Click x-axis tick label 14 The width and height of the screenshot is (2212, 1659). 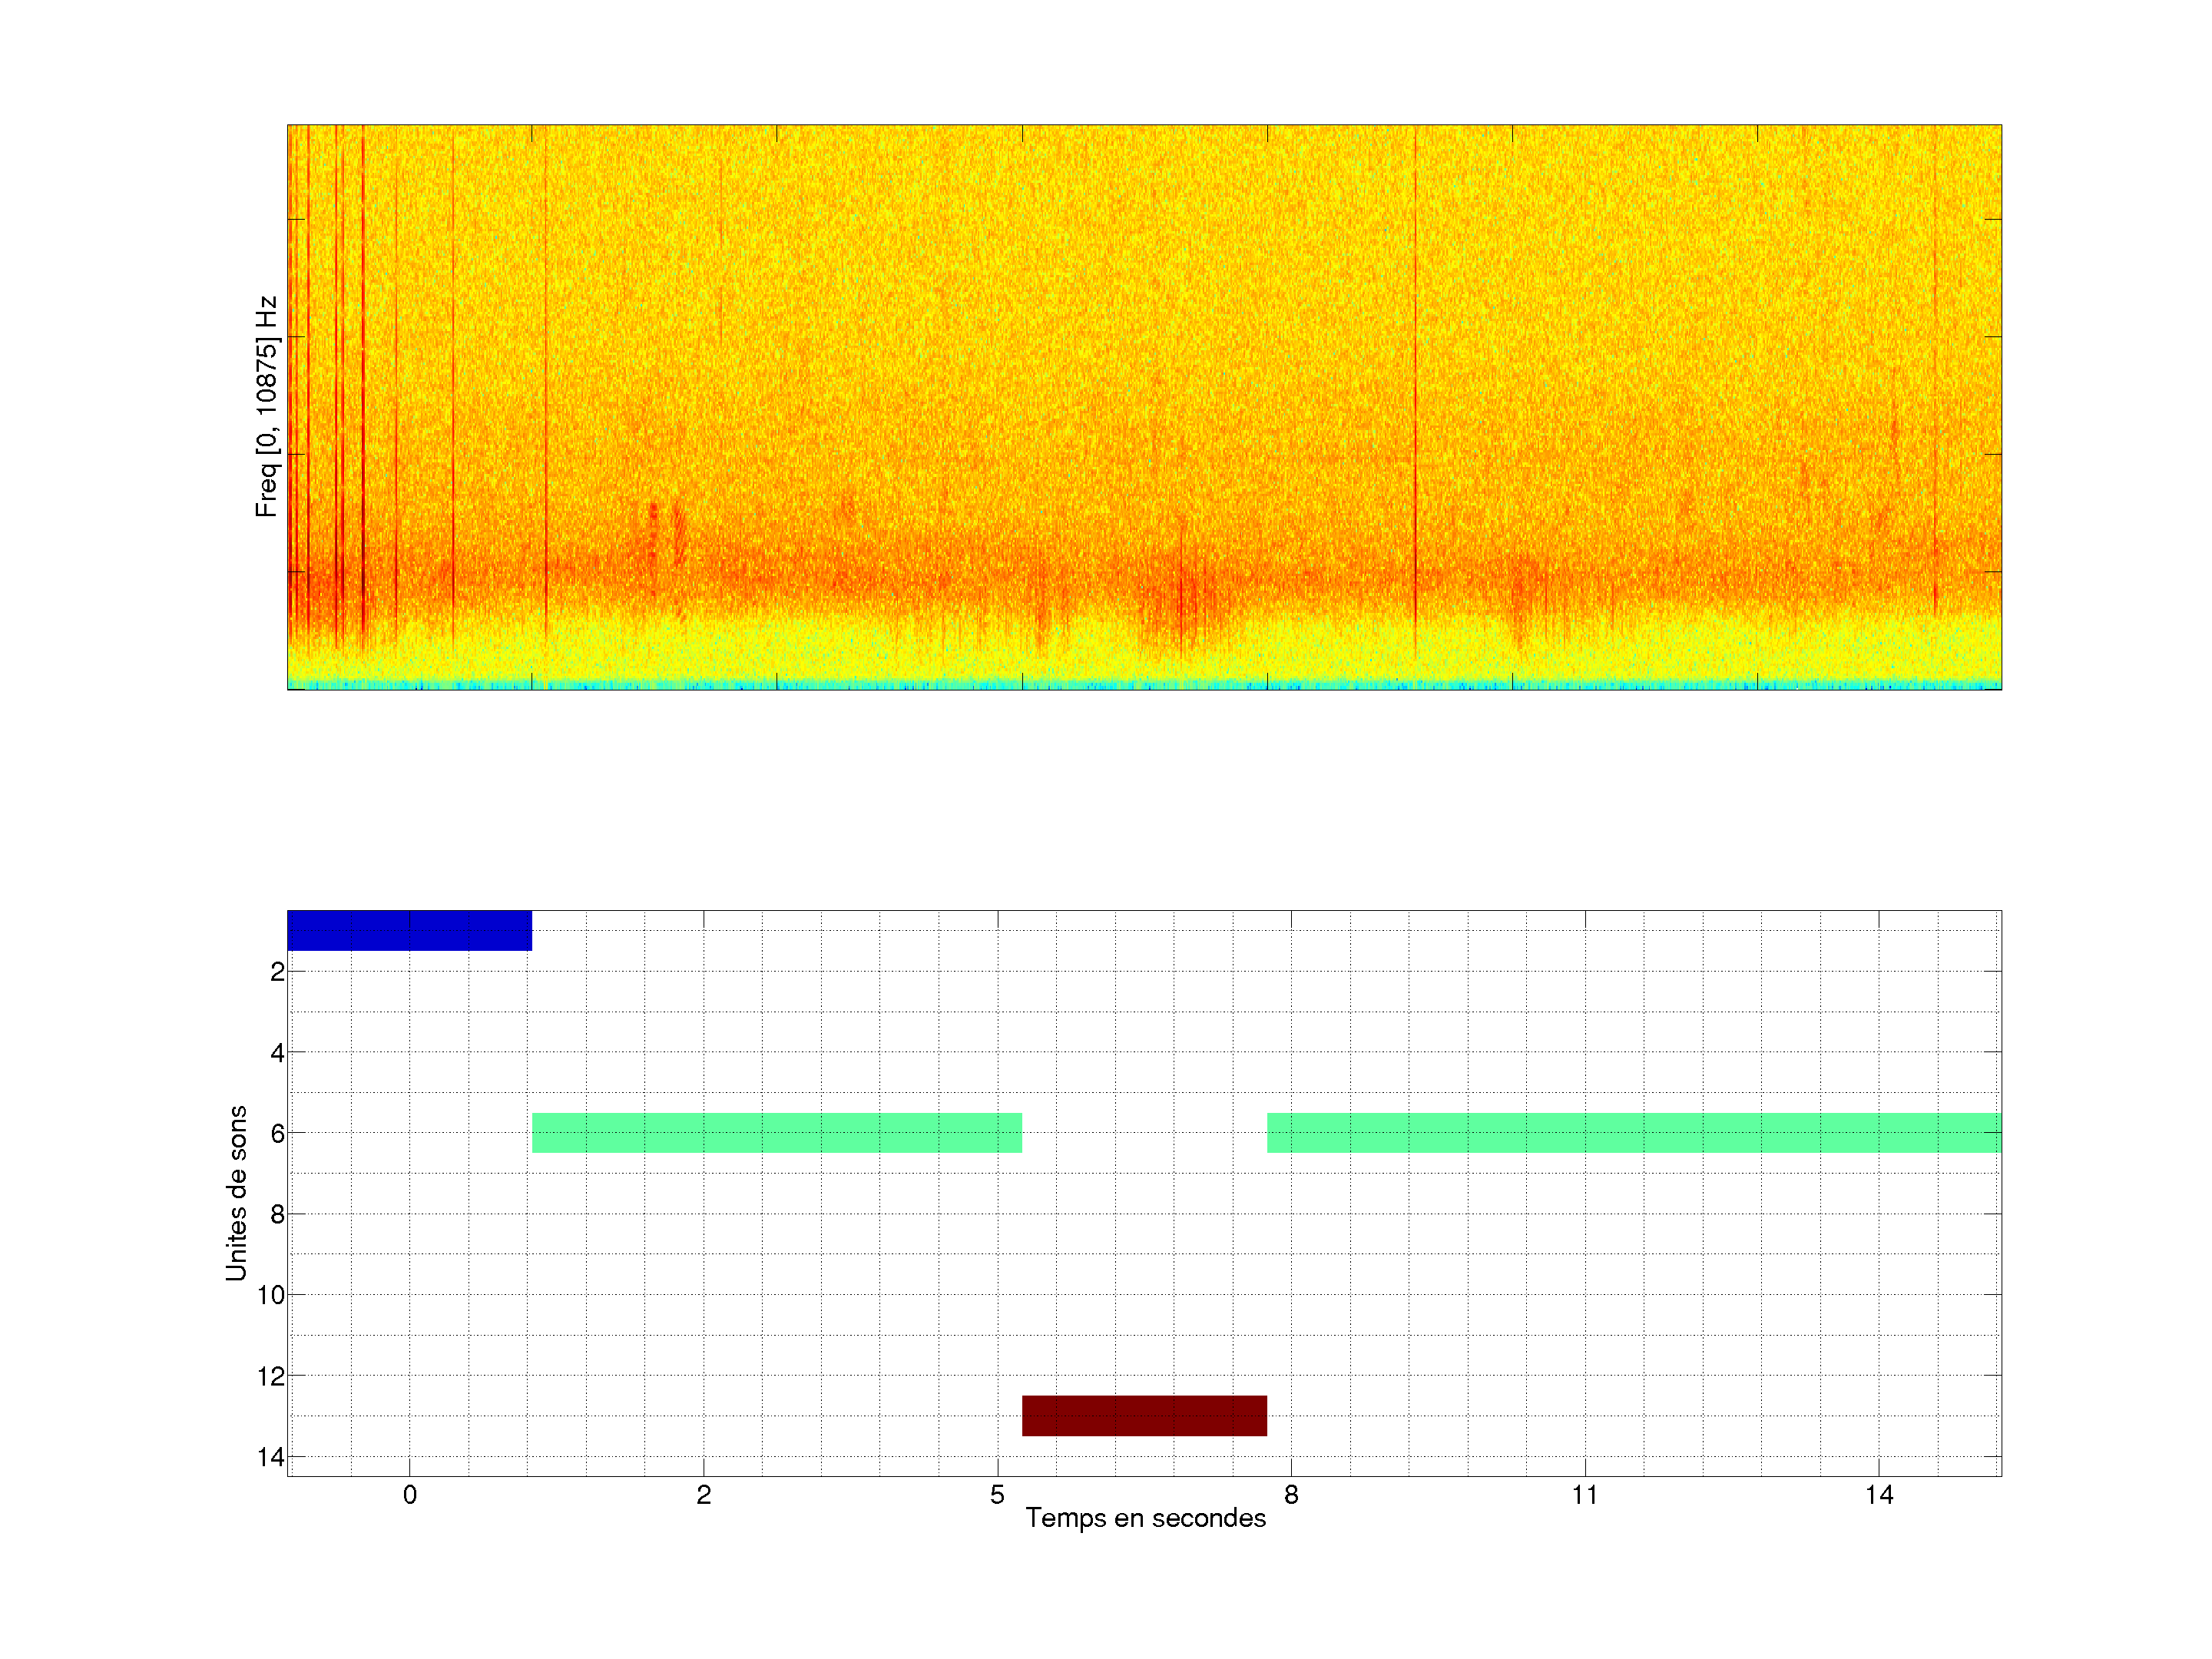click(1878, 1495)
